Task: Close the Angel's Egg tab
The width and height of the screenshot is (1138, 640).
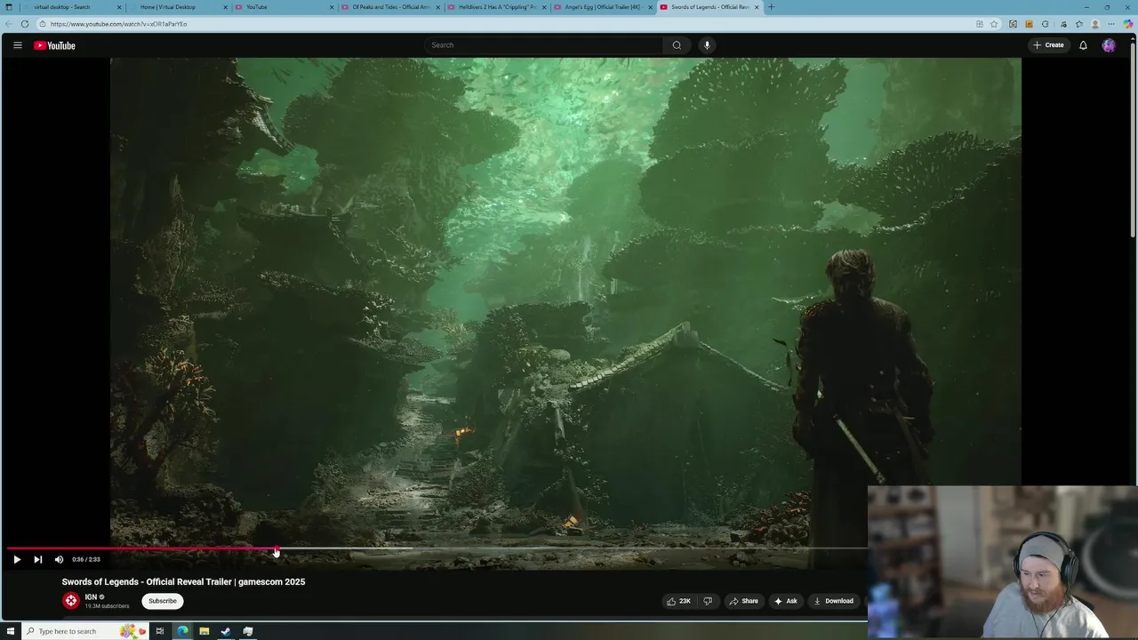Action: [650, 7]
